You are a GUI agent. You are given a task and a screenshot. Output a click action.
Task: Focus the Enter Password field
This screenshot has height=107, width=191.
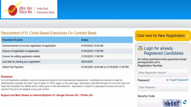pos(163,87)
